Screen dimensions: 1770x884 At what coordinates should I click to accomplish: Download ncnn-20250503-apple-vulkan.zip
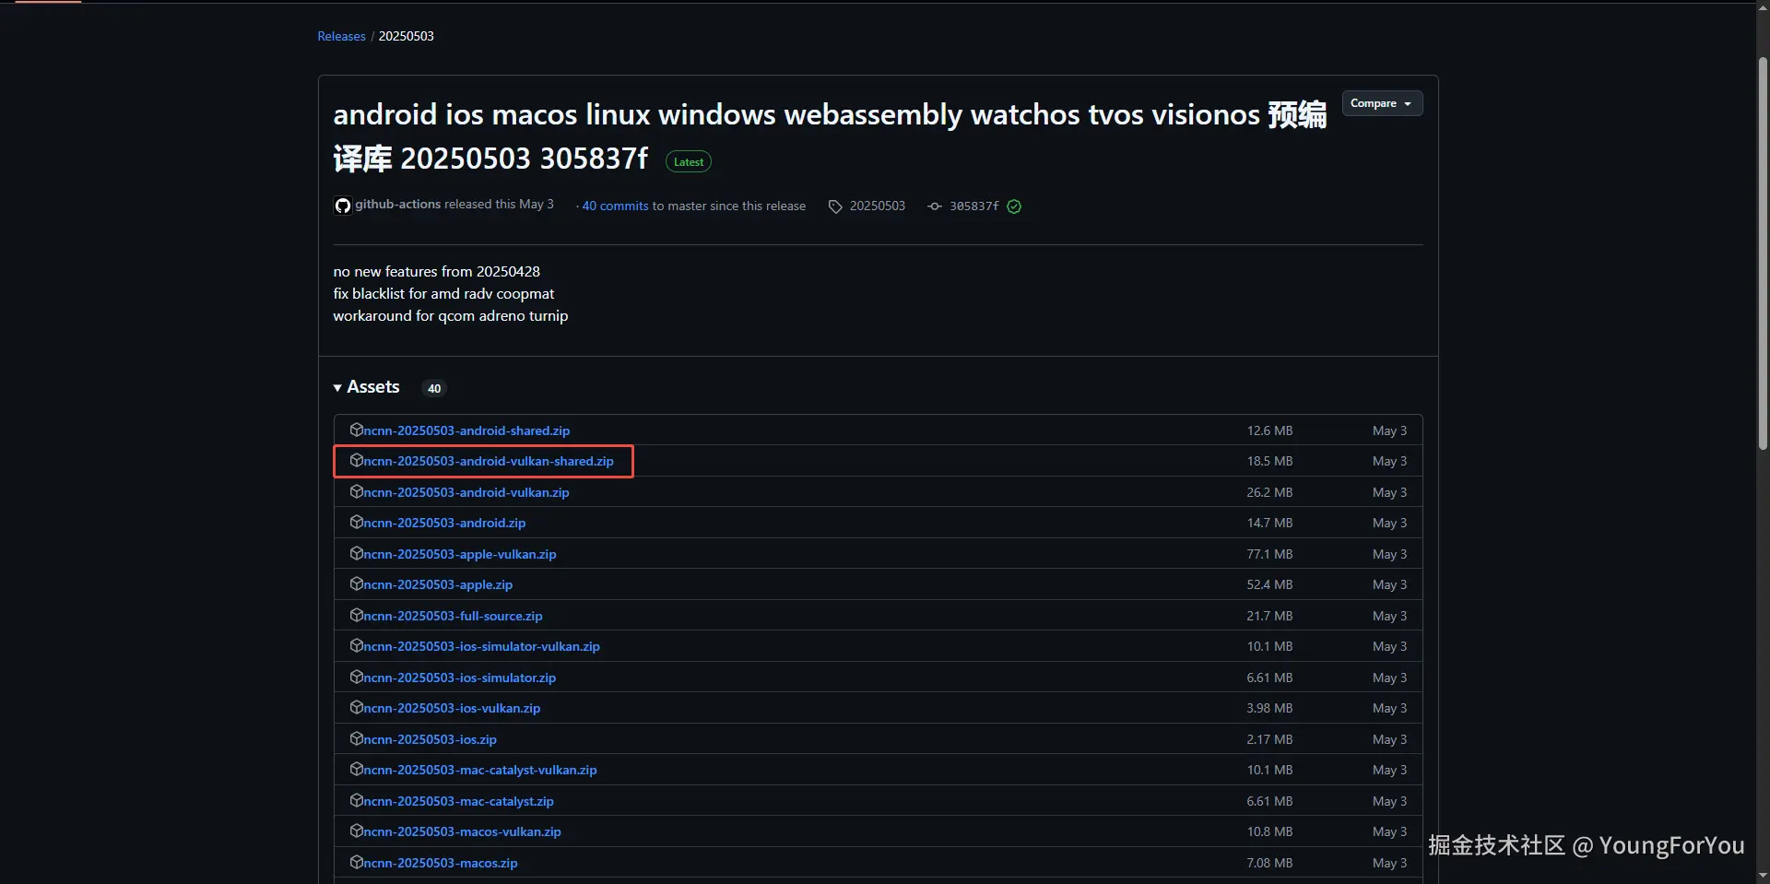460,554
